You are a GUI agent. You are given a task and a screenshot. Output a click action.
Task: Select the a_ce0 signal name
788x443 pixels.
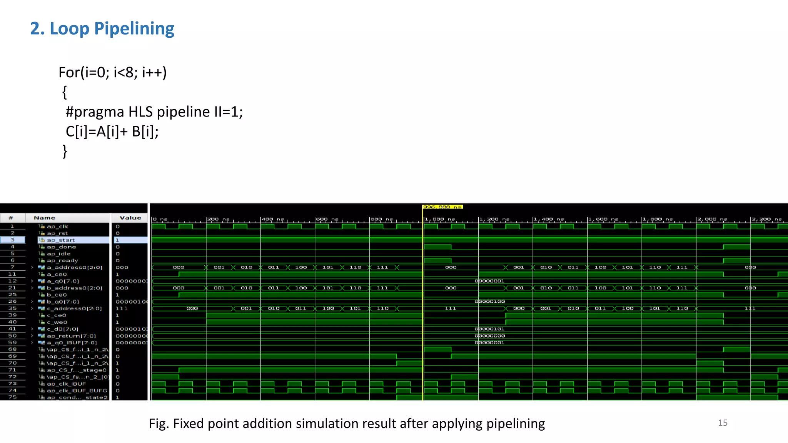tap(57, 274)
